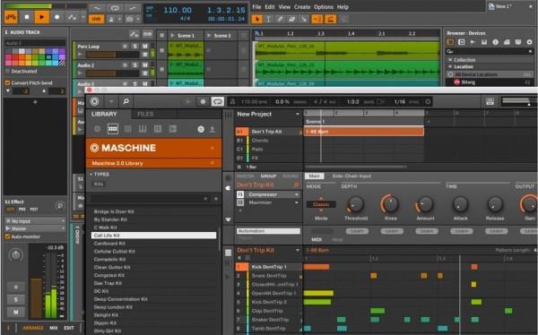538x335 pixels.
Task: Pick the purple color swatch for track
Action: 62,51
